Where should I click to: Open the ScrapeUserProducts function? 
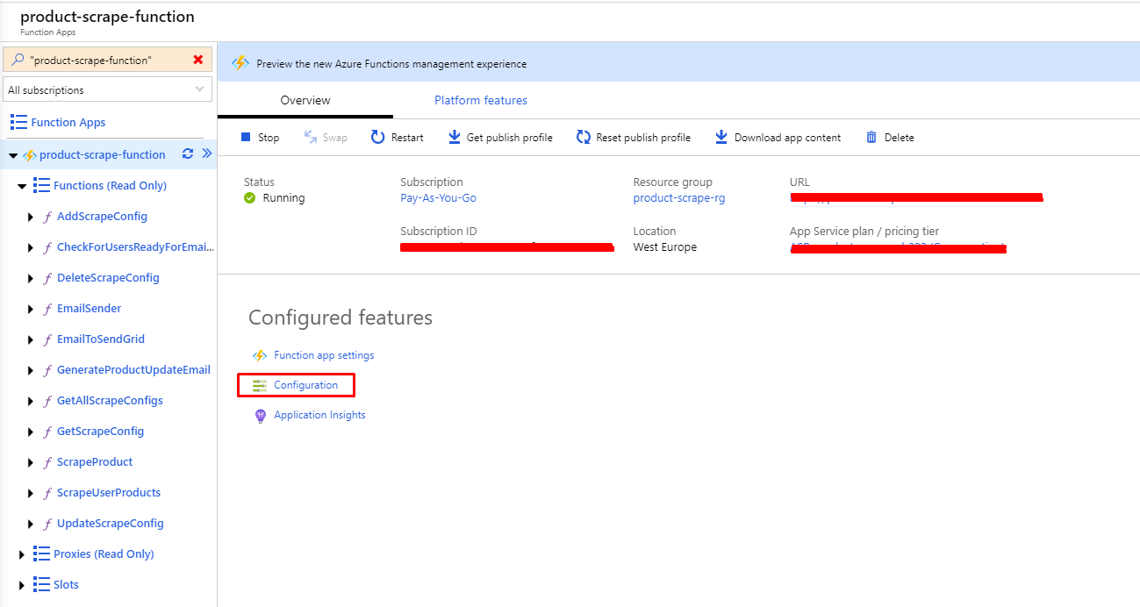pos(109,493)
